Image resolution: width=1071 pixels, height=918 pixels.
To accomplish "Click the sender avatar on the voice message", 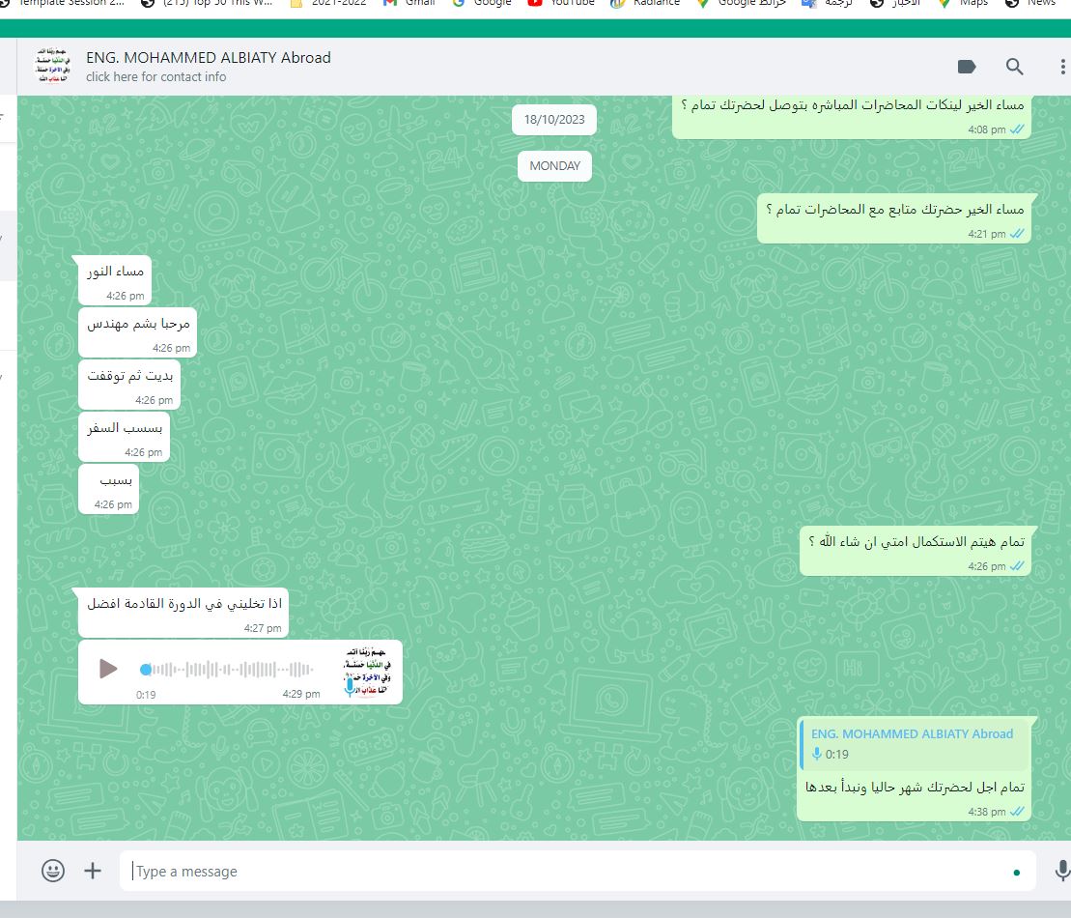I will pyautogui.click(x=368, y=672).
